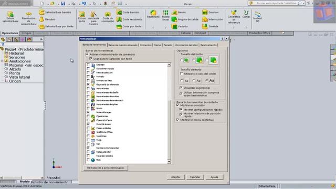Select Saliente/Base barrido tool
The image size is (336, 189).
(x=55, y=13)
